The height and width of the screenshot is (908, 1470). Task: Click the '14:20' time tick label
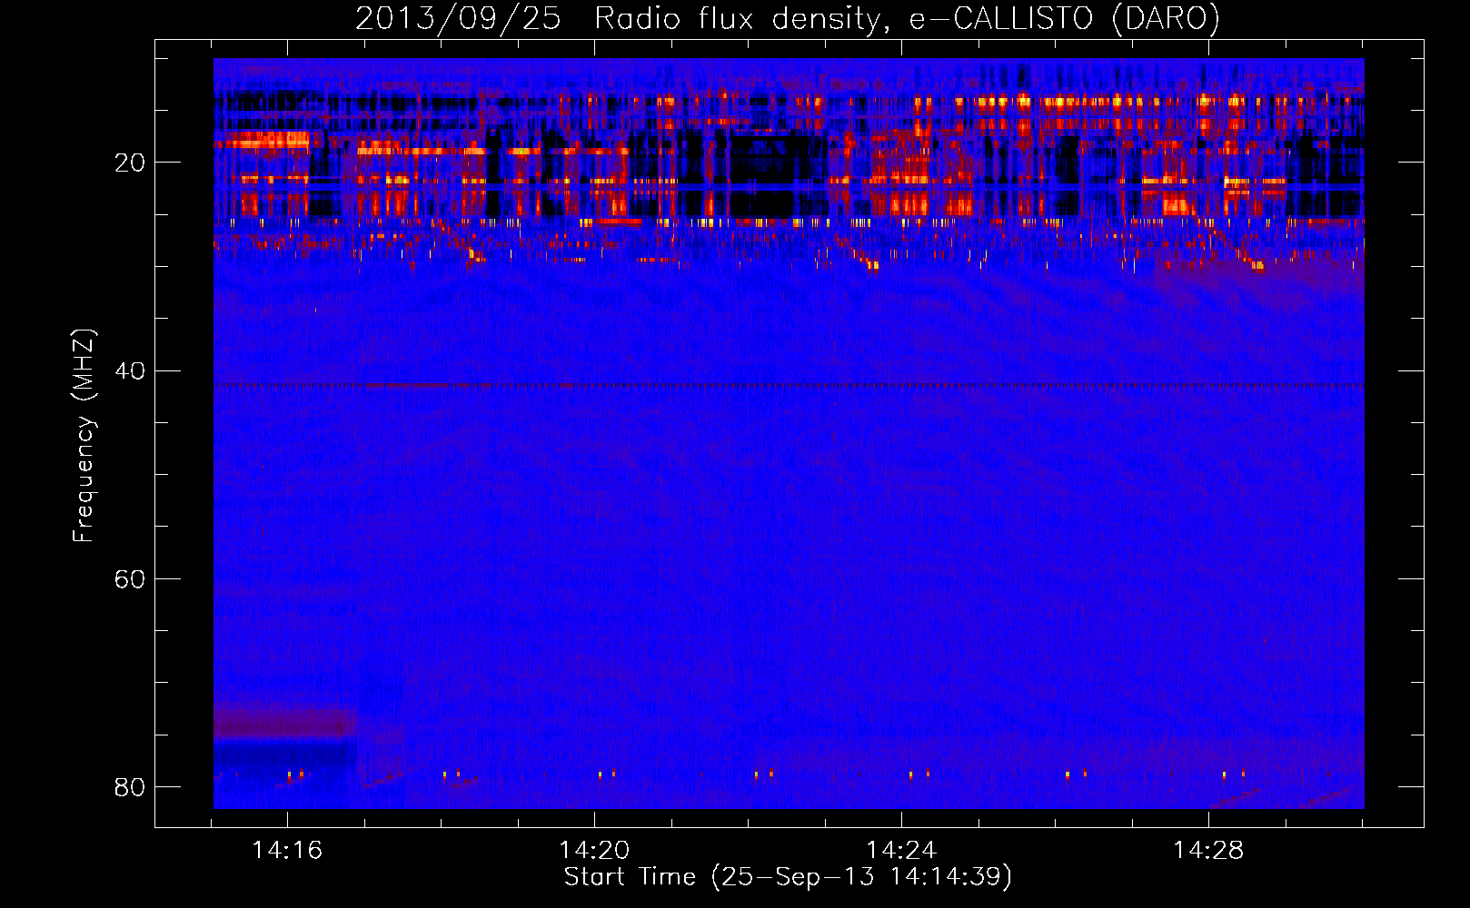tap(594, 851)
